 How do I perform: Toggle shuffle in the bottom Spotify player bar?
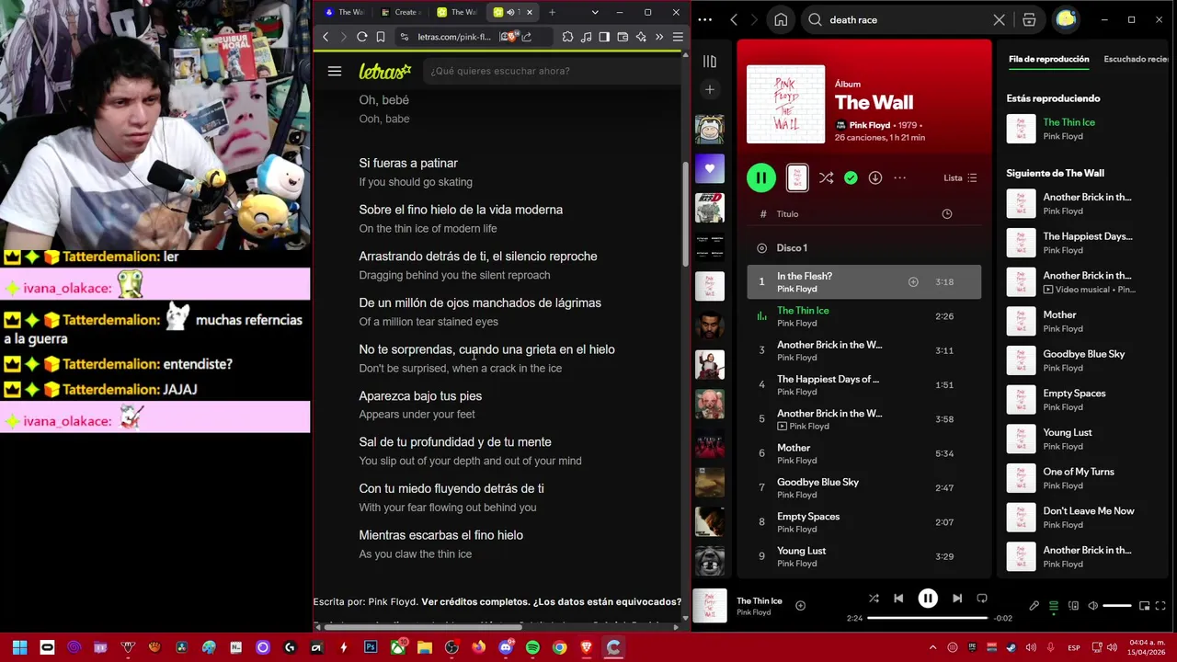point(874,599)
